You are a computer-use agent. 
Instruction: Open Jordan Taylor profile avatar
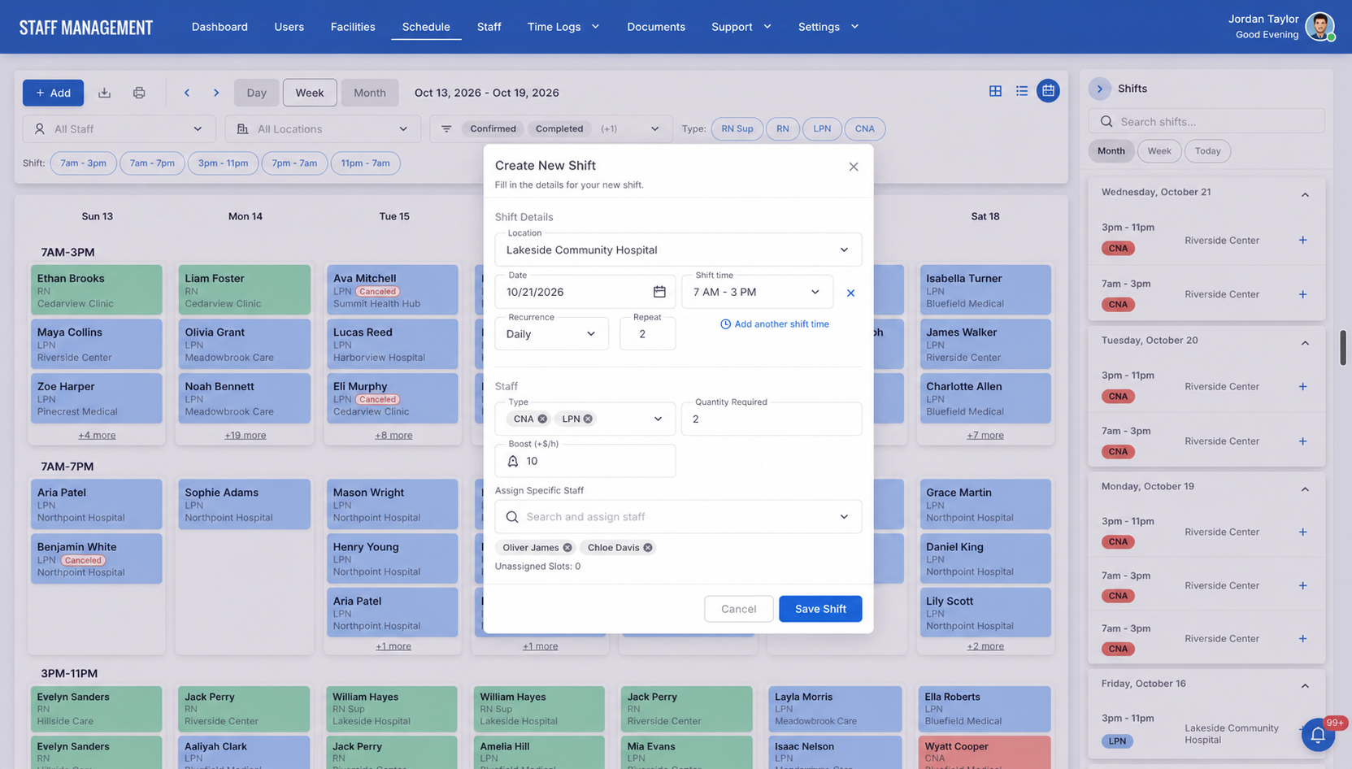pos(1319,27)
